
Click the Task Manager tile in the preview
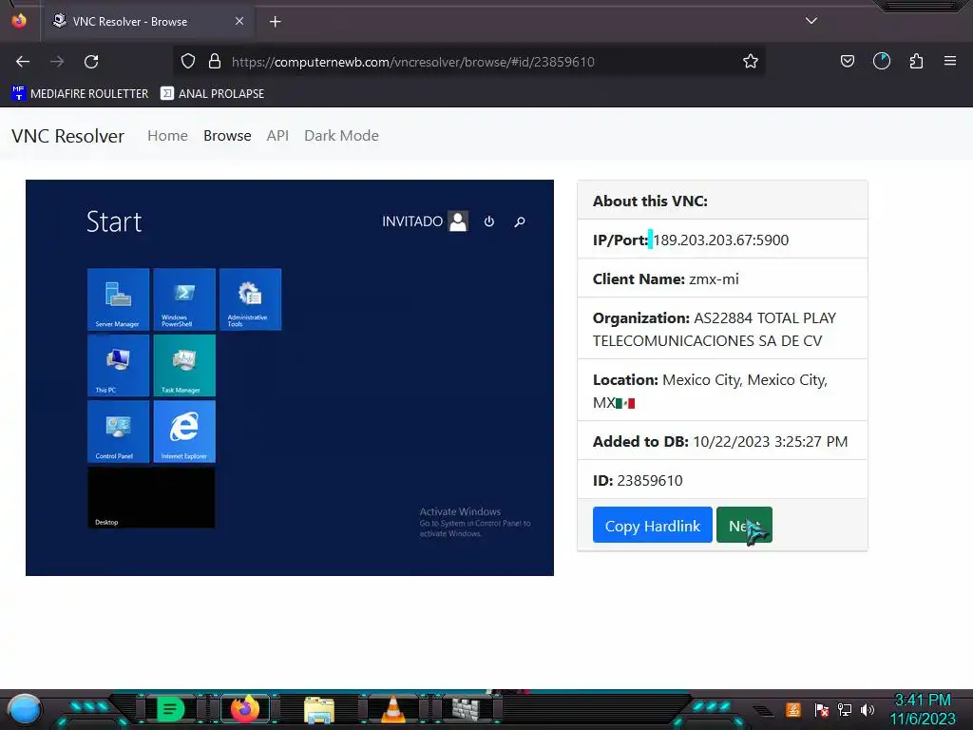184,366
